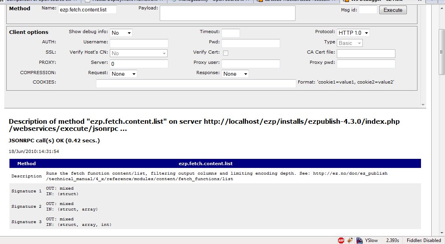
Task: Focus the COOKIES input field
Action: point(196,83)
